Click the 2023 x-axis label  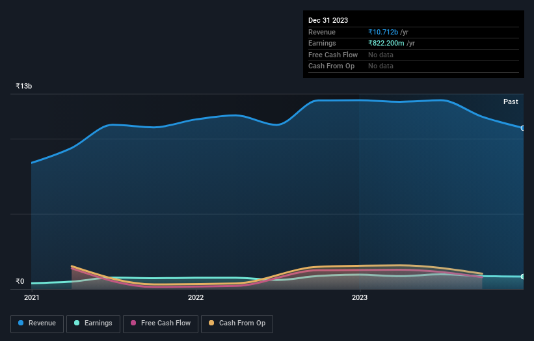[x=360, y=297]
